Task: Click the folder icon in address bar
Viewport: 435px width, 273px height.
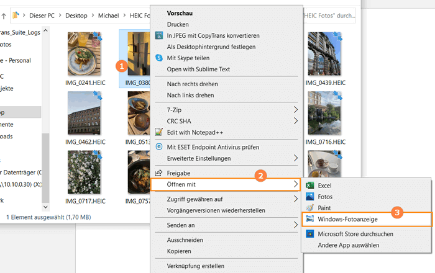Action: 16,15
